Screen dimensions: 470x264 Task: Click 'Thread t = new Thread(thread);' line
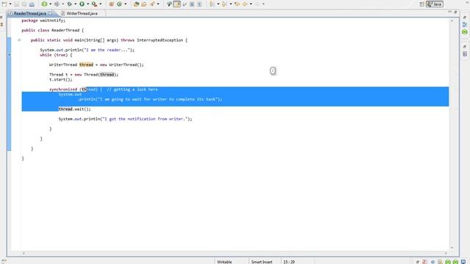84,75
